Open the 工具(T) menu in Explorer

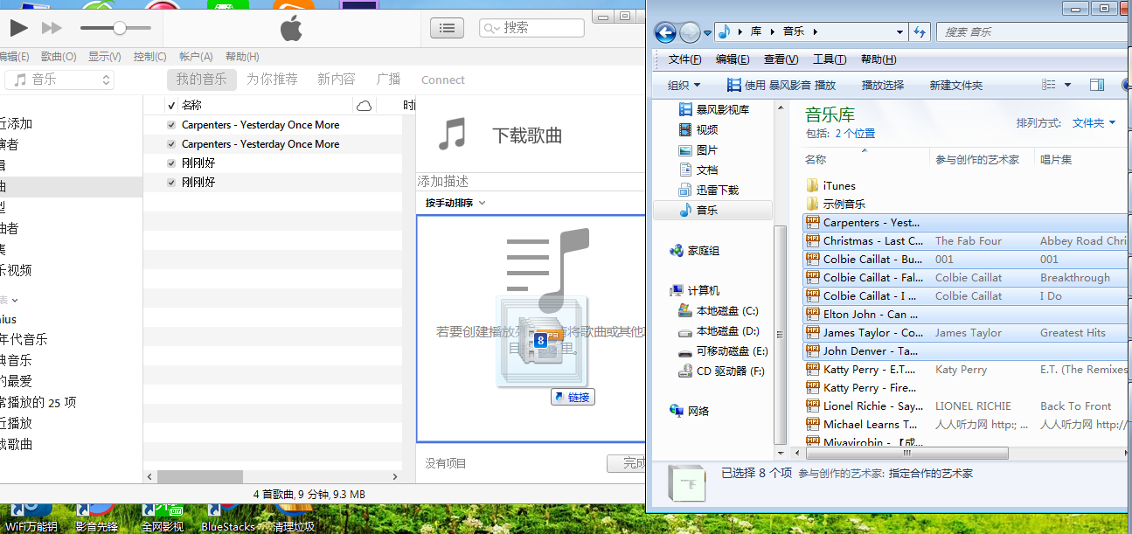click(x=830, y=59)
